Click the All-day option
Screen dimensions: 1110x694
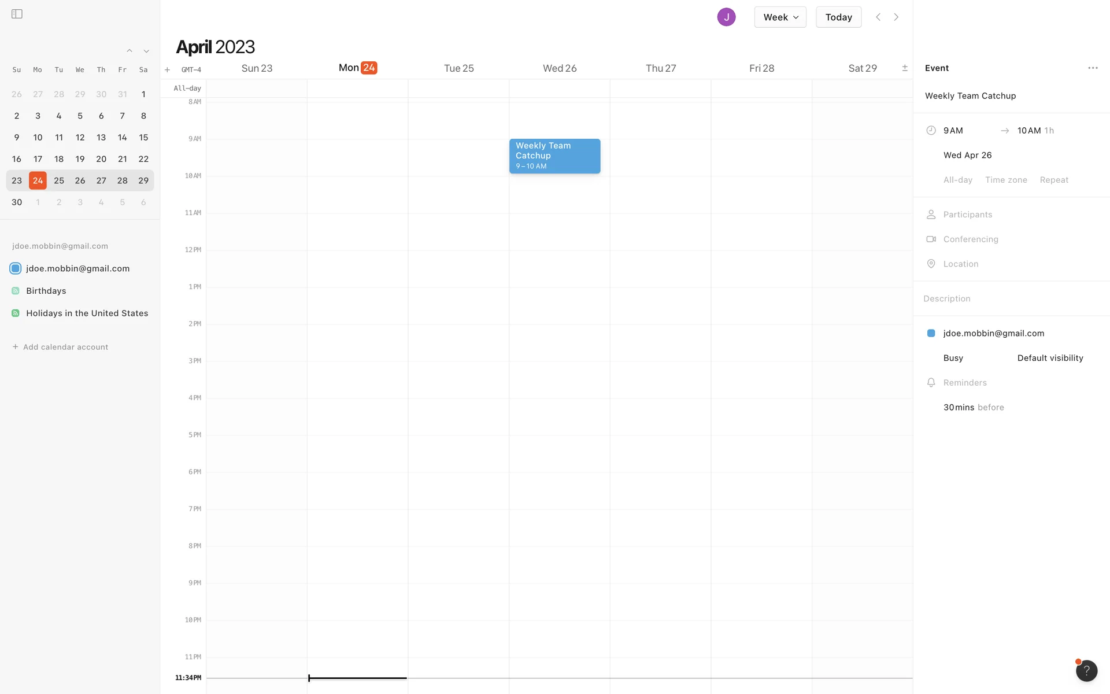coord(957,180)
